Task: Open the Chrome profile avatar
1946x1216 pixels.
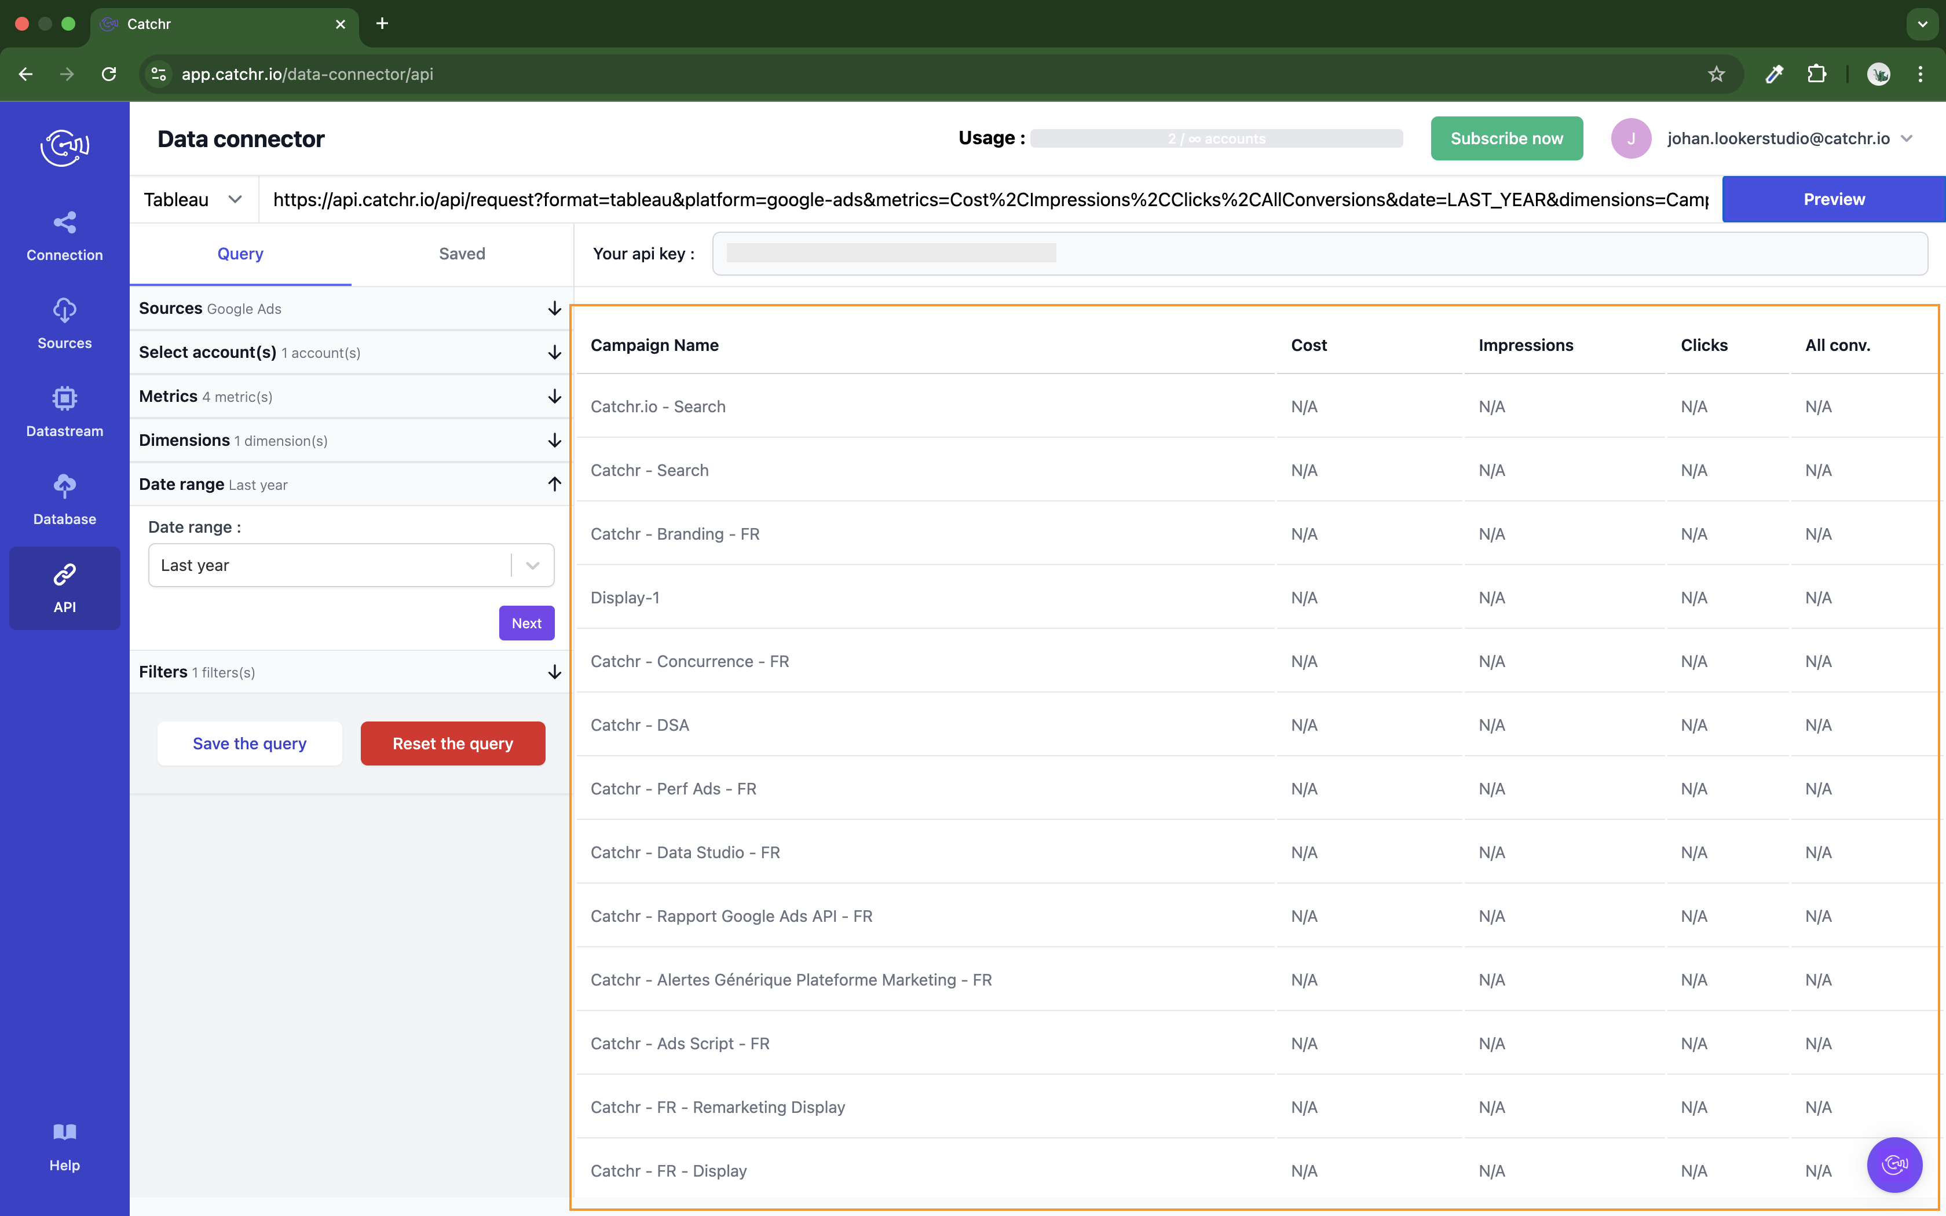Action: click(1878, 74)
